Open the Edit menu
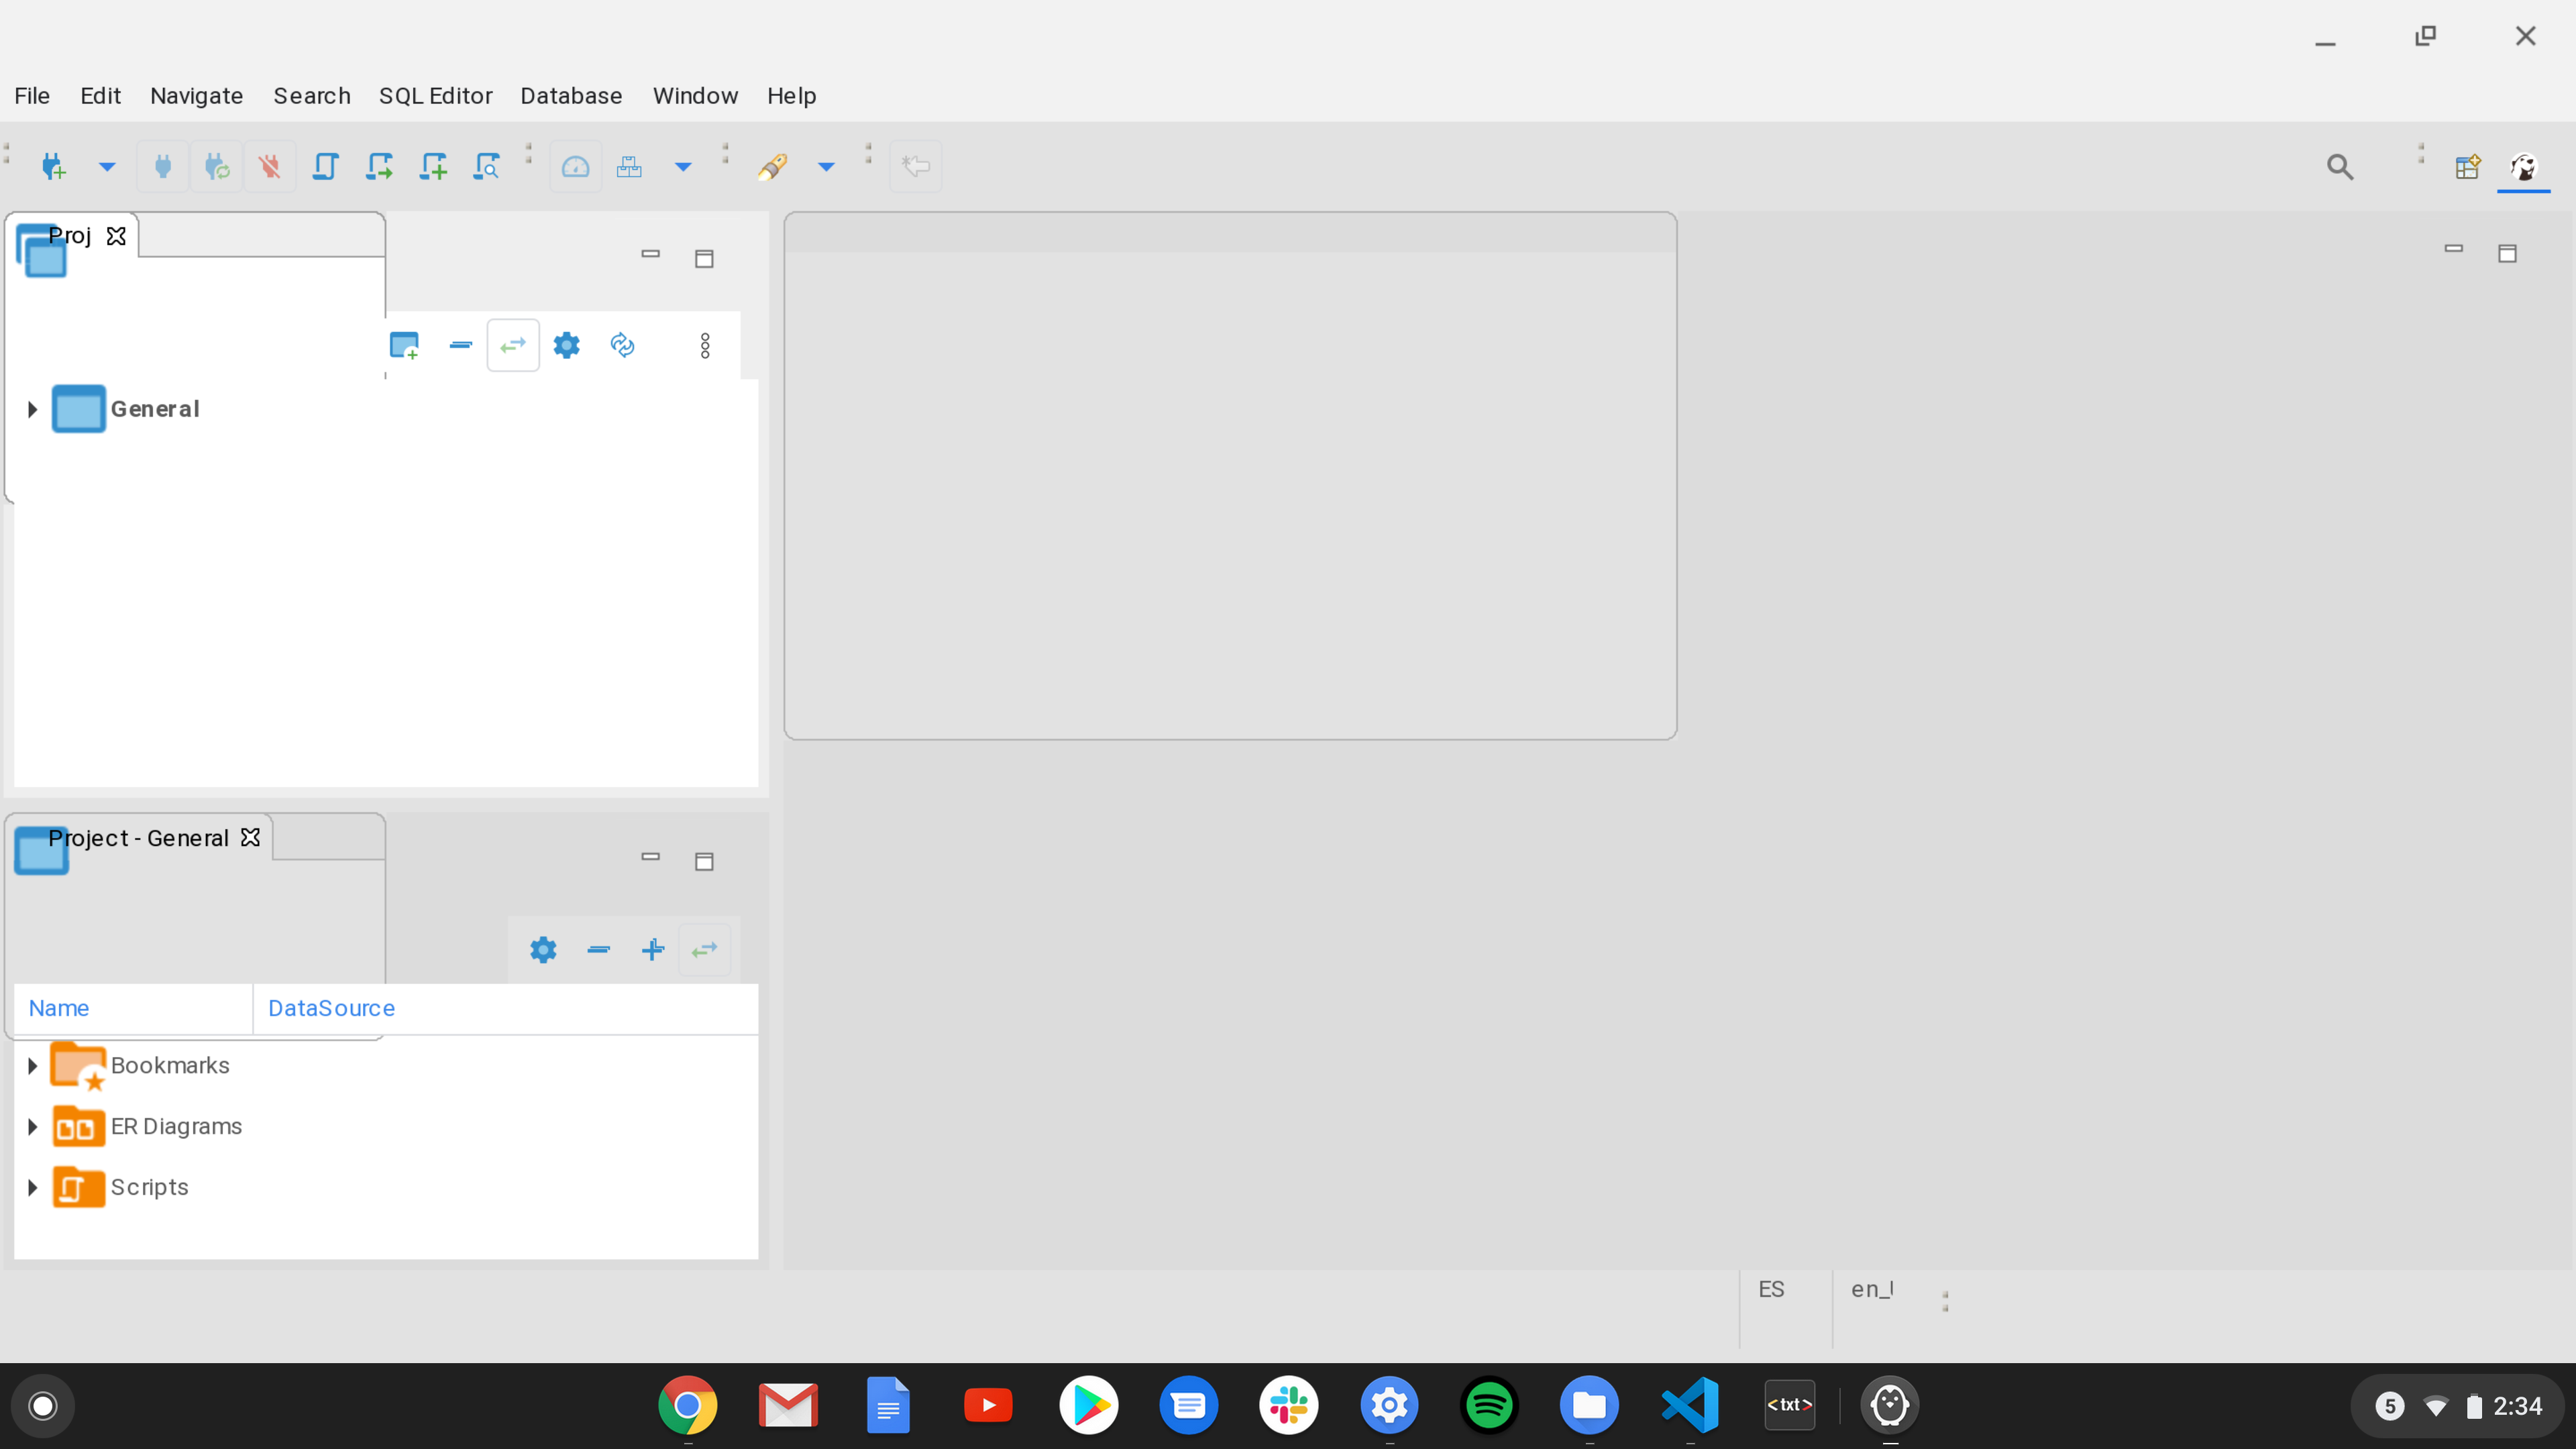2576x1449 pixels. click(x=100, y=96)
